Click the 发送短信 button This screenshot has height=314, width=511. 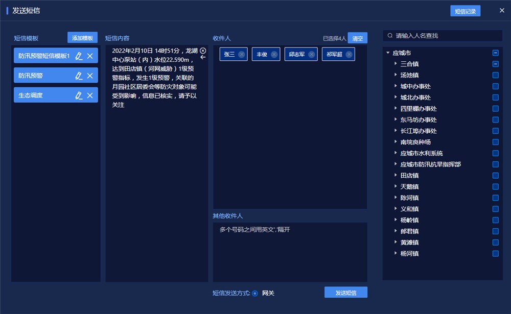tap(345, 293)
